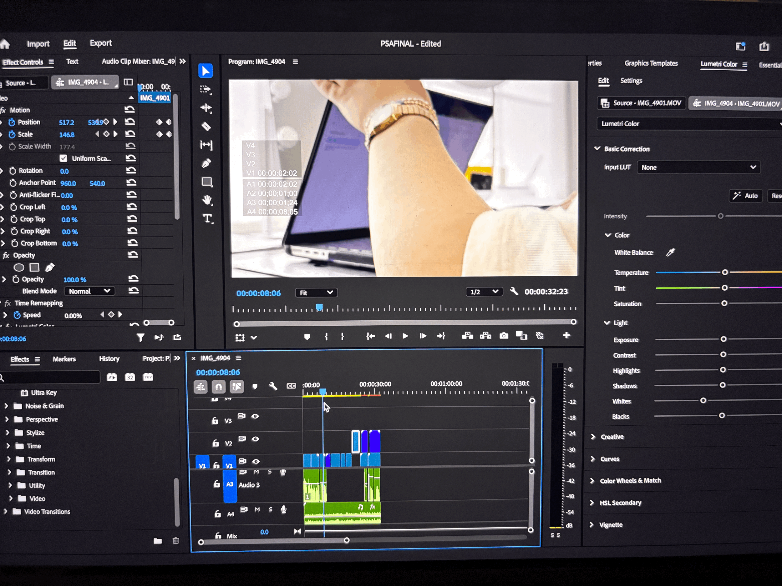Switch to the Export tab
This screenshot has width=782, height=586.
[x=100, y=43]
